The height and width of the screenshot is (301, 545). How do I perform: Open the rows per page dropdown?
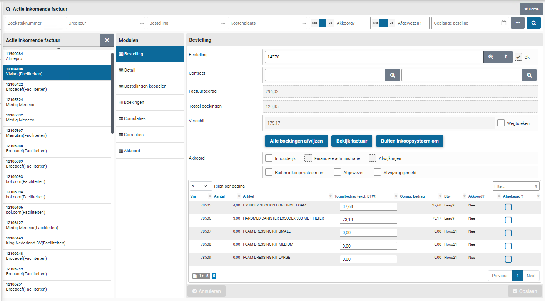pyautogui.click(x=201, y=186)
